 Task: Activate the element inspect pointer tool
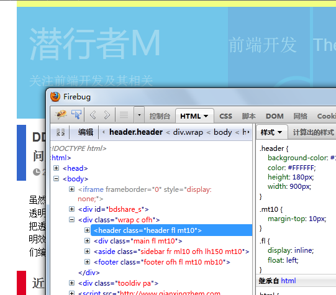(x=76, y=115)
